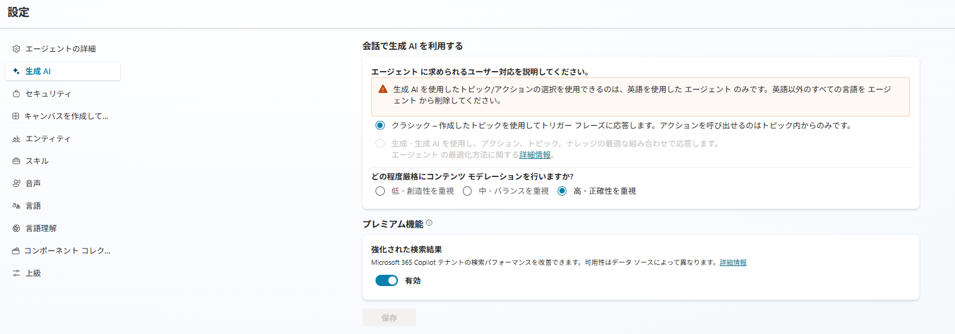Choose 中 - バランスを重視 moderation level
Screen dimensions: 955x334
pyautogui.click(x=467, y=191)
